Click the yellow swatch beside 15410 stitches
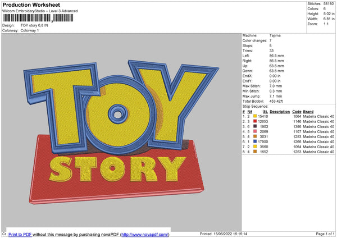 click(x=255, y=116)
